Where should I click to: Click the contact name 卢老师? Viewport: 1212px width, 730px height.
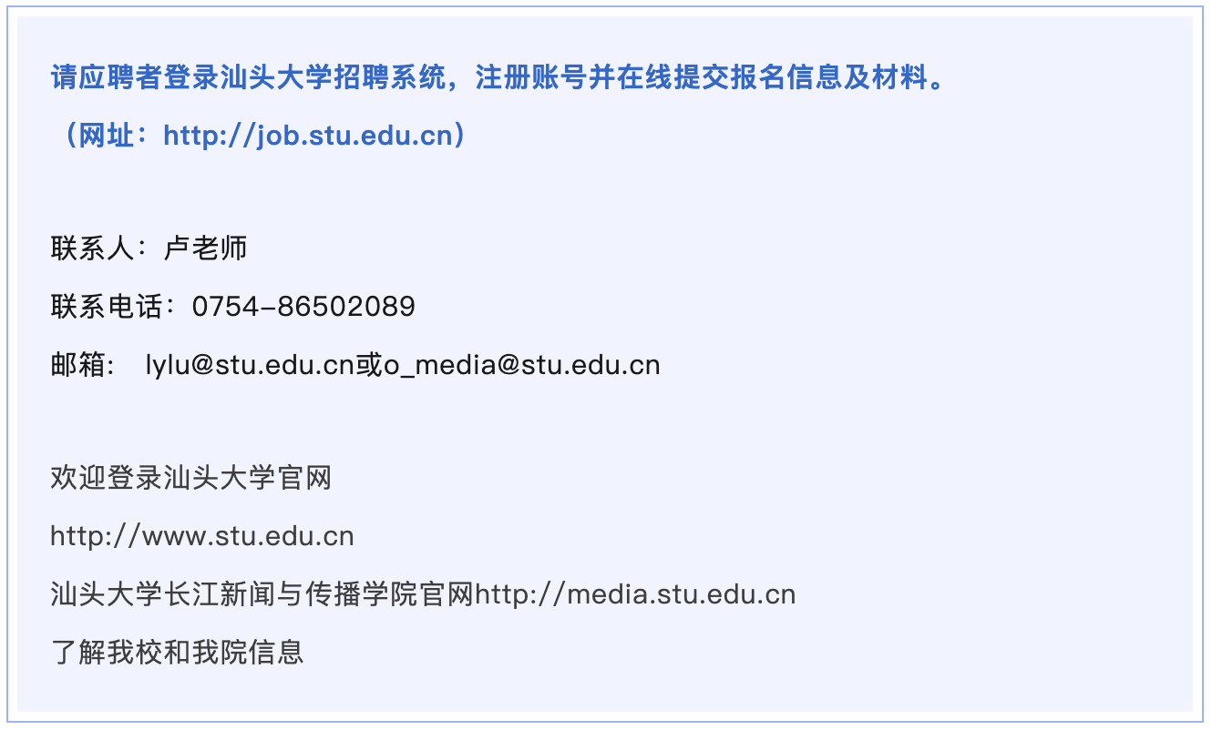click(x=206, y=248)
